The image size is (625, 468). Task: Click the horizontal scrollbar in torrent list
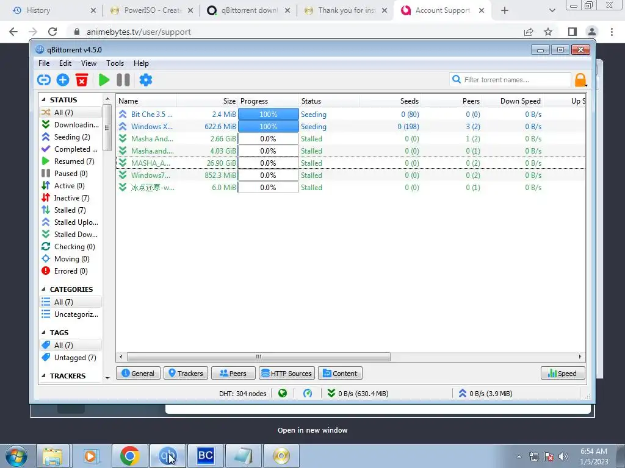click(258, 356)
